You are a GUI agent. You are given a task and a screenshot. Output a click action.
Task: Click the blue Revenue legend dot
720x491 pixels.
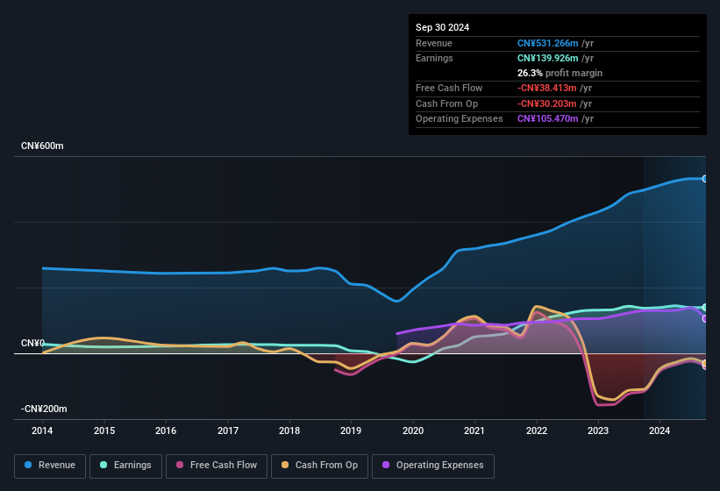tap(29, 466)
